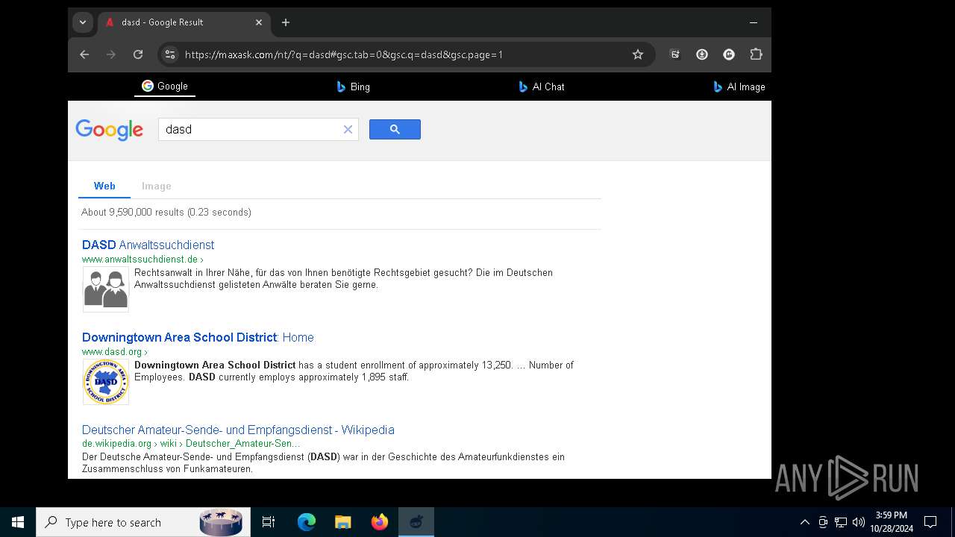Open the notification center icon

pyautogui.click(x=930, y=522)
